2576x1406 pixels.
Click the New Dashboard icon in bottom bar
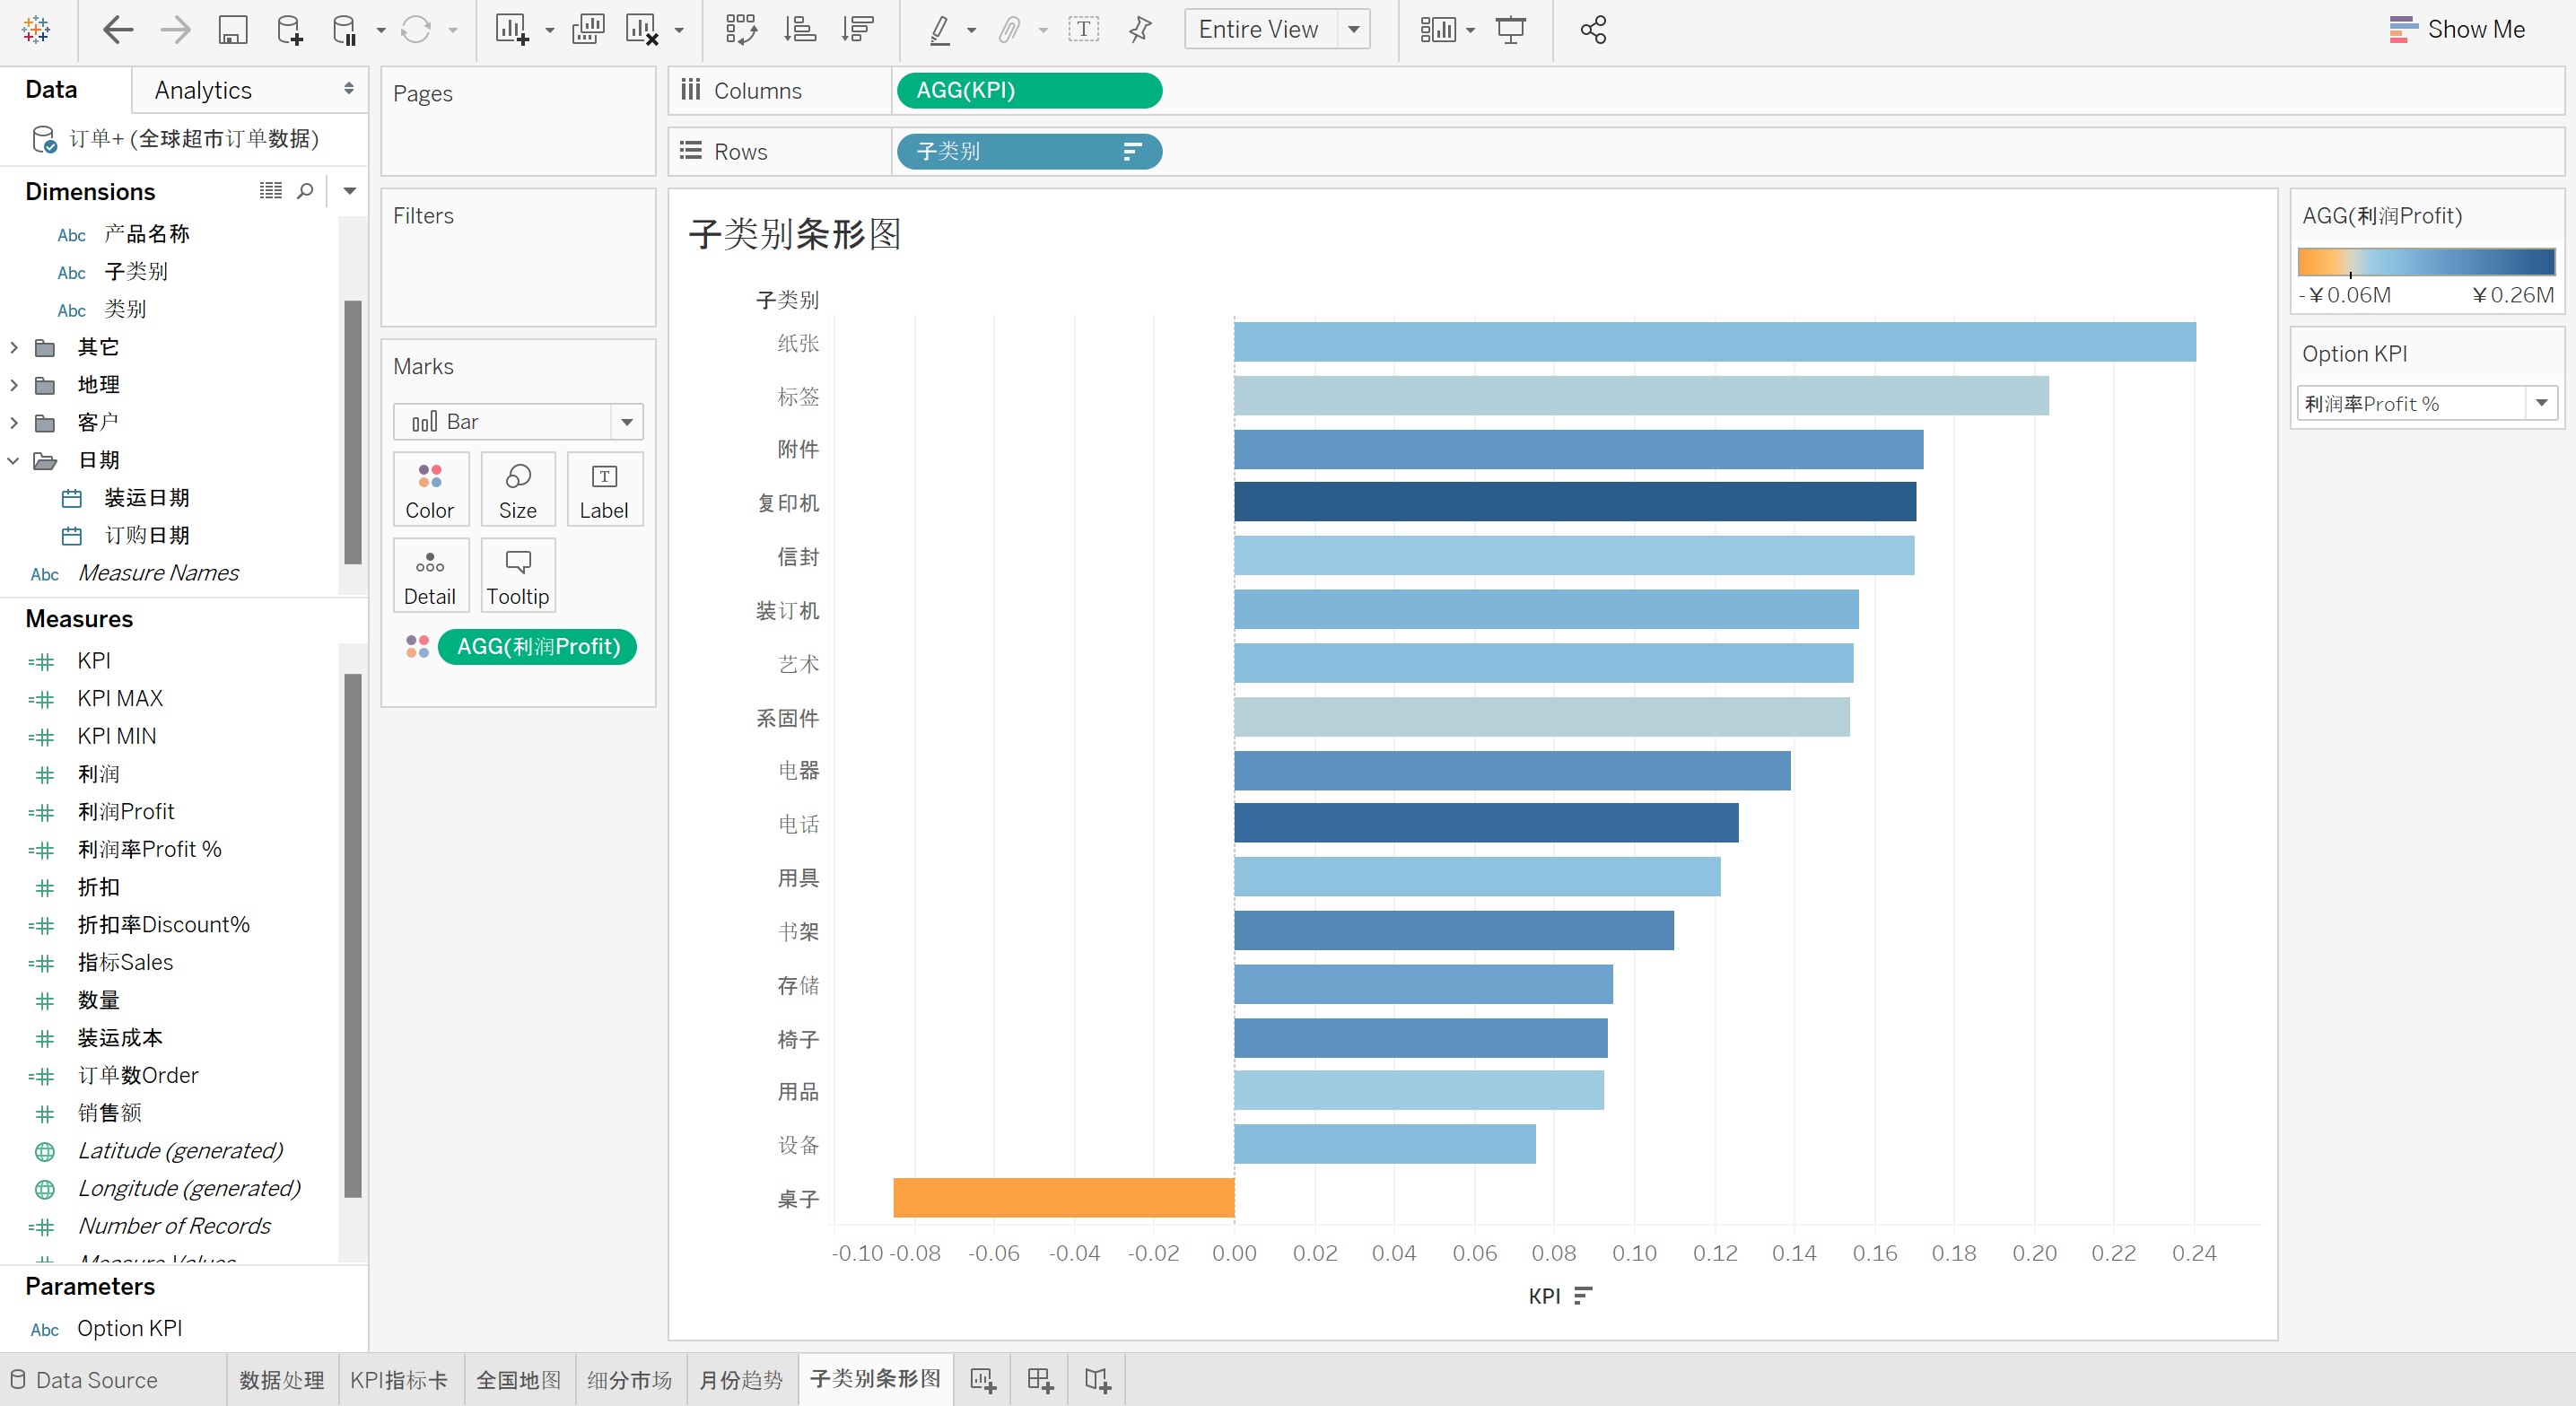(x=1040, y=1380)
